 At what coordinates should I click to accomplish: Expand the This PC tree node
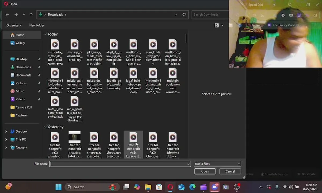[6, 139]
